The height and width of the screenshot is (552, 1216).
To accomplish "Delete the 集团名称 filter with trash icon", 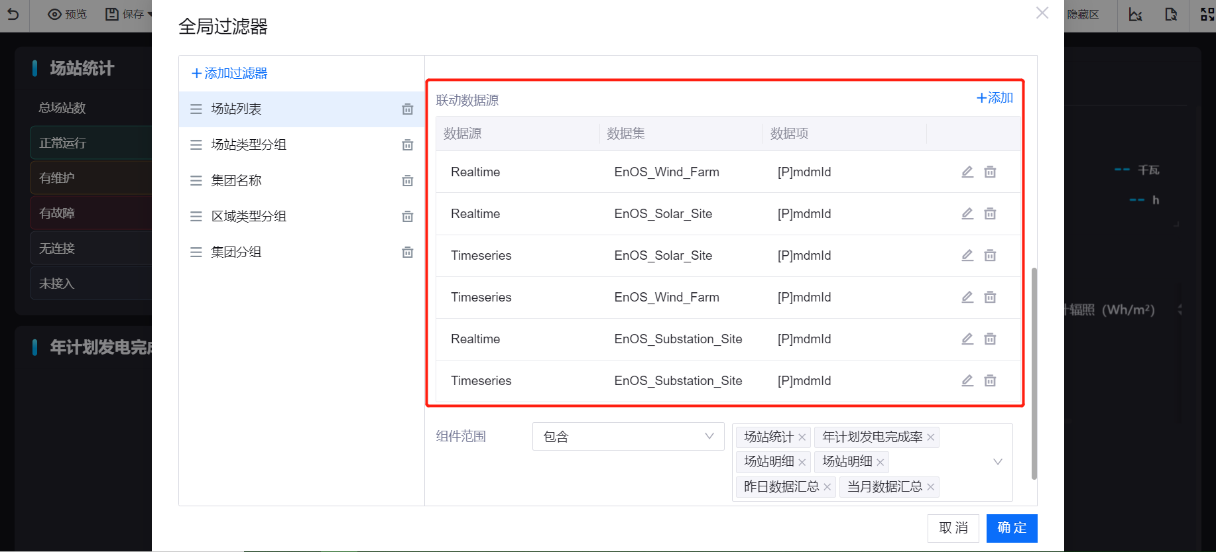I will coord(407,181).
